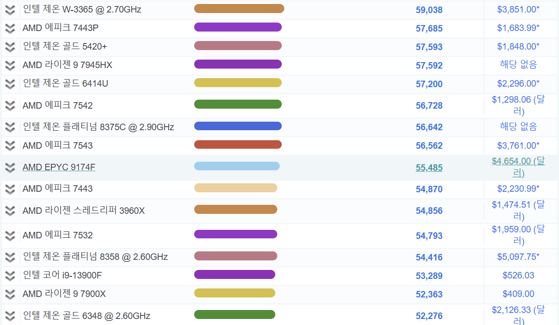Open the AMD 에피크 7443 link

click(x=58, y=188)
